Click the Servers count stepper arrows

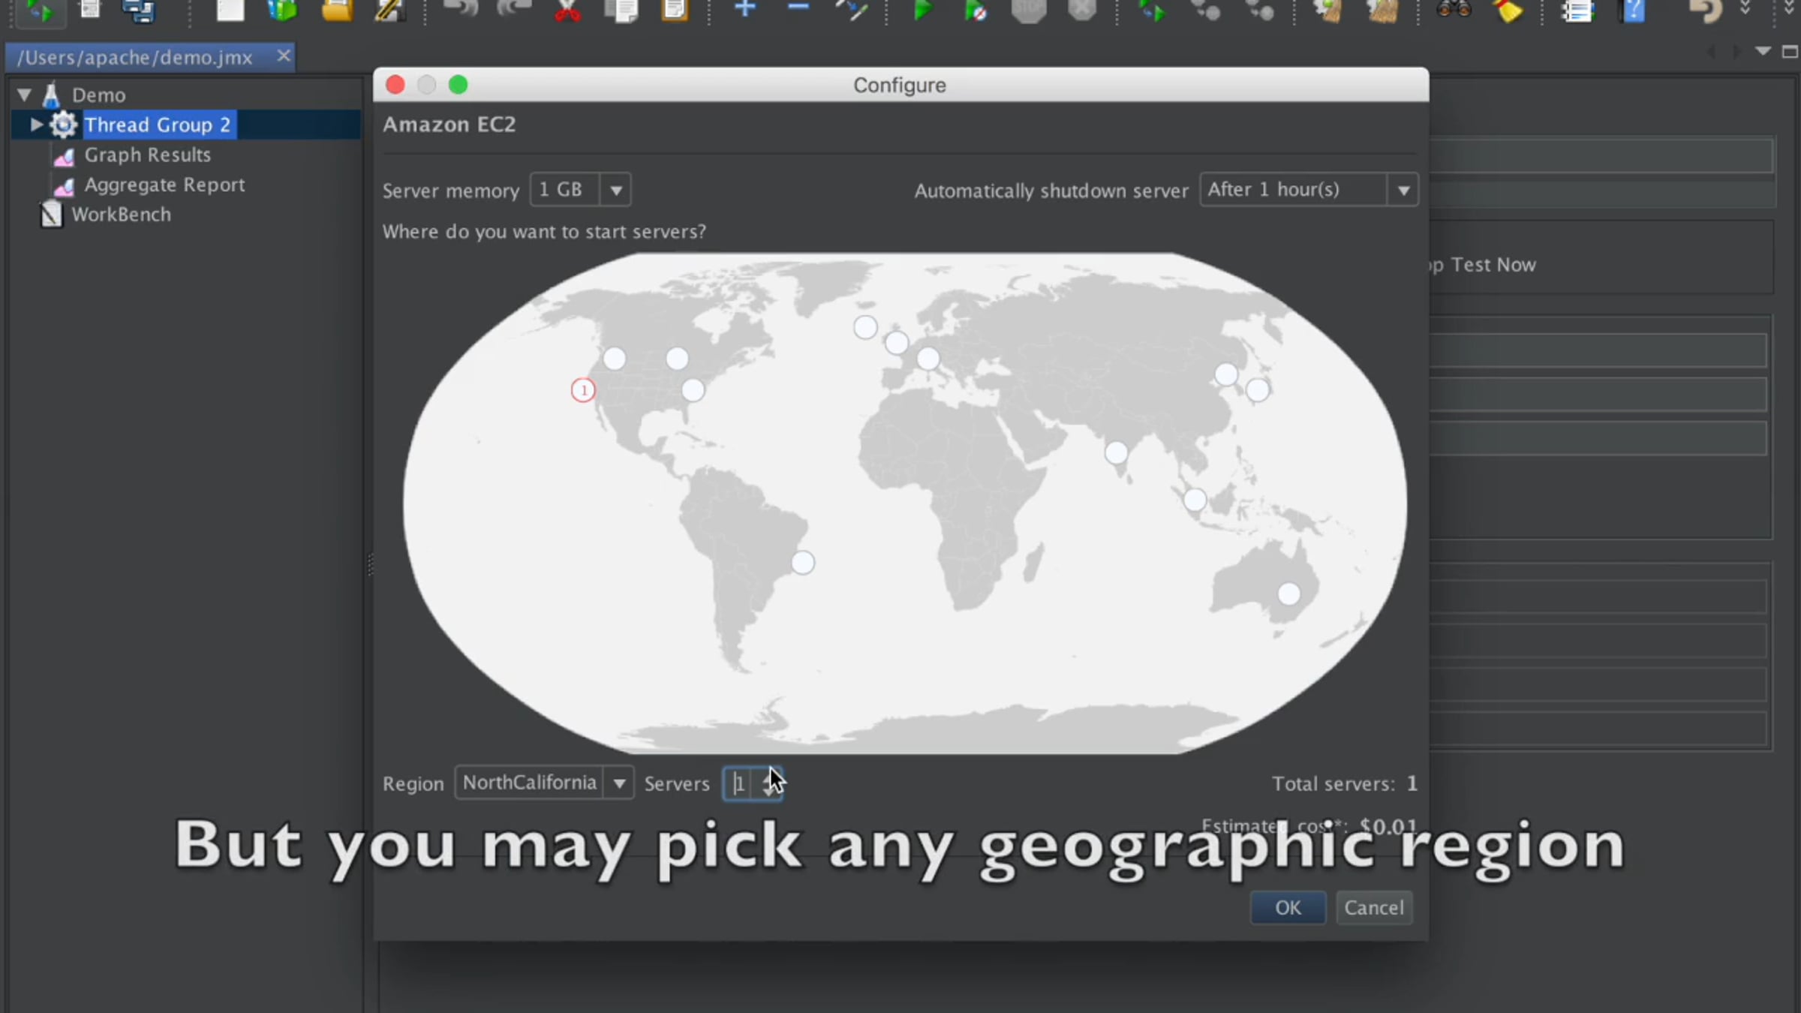coord(769,783)
